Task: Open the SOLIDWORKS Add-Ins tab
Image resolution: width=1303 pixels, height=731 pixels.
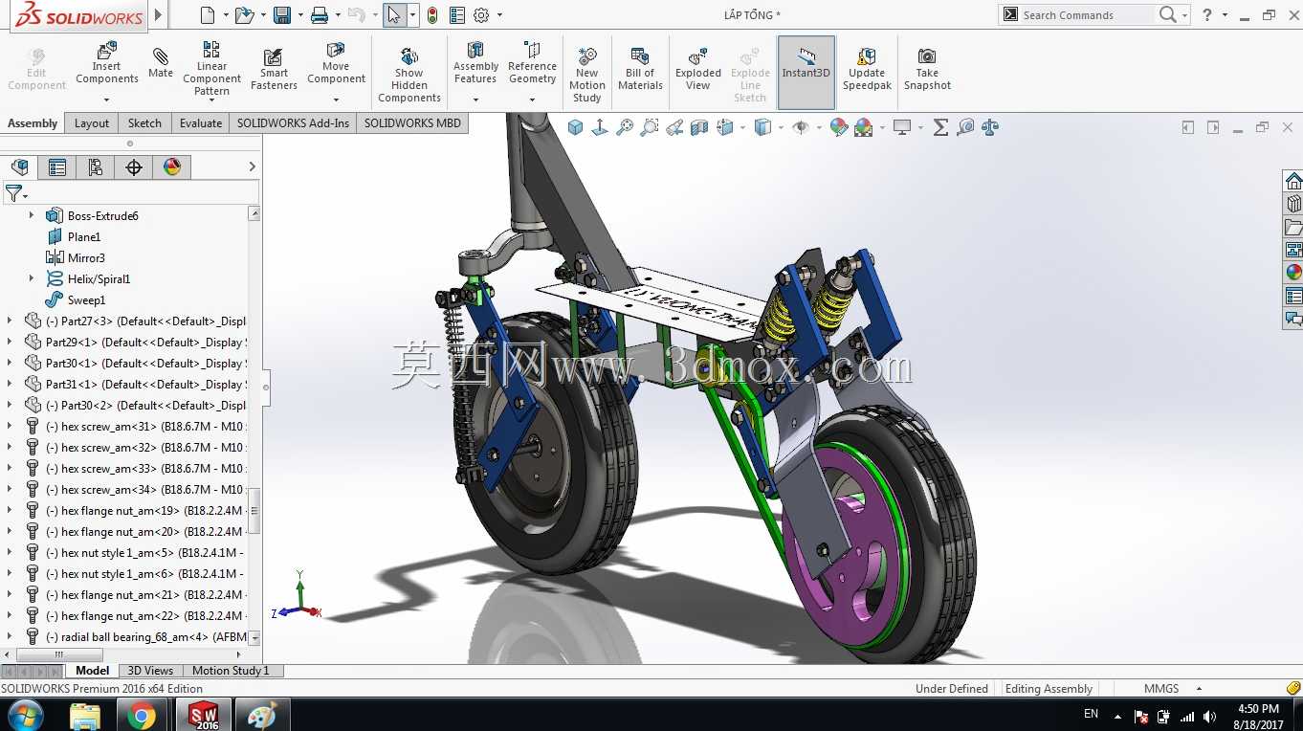Action: pos(293,123)
